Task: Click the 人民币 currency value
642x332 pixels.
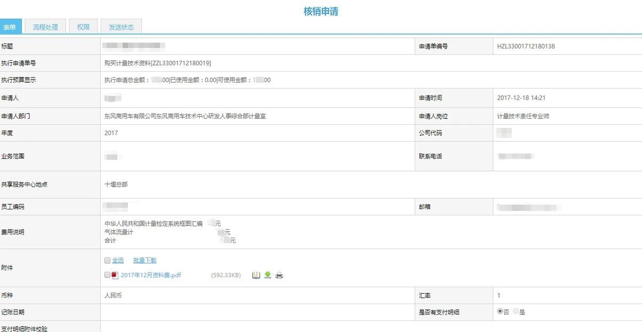Action: (x=113, y=295)
